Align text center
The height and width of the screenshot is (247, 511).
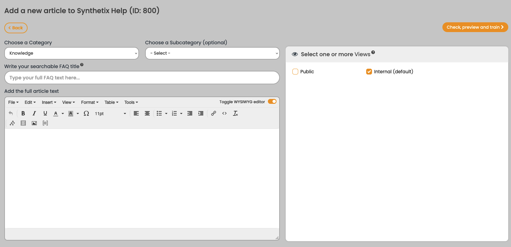coord(147,113)
